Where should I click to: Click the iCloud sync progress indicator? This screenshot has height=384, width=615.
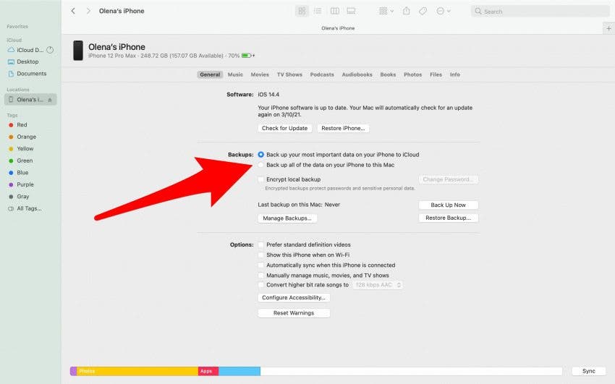pyautogui.click(x=50, y=50)
